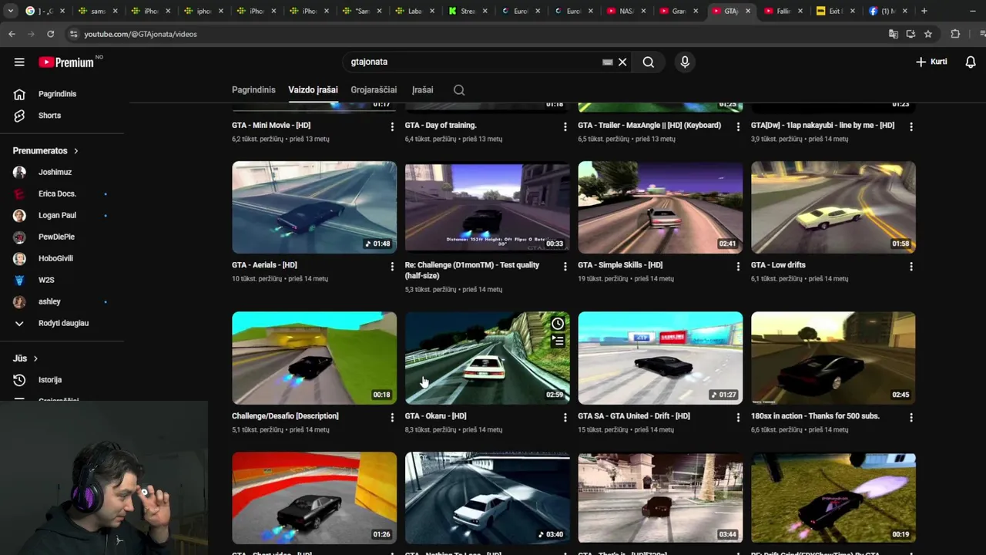The height and width of the screenshot is (555, 986).
Task: Click the gtajonata search input field
Action: 474,62
